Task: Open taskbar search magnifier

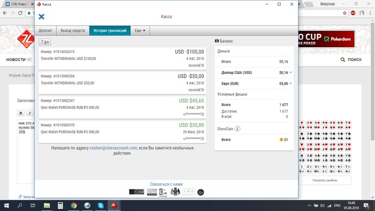Action: coord(20,206)
